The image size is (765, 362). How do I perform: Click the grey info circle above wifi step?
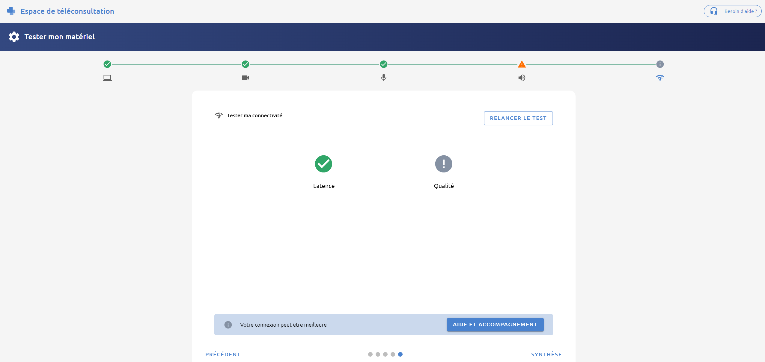pyautogui.click(x=660, y=64)
